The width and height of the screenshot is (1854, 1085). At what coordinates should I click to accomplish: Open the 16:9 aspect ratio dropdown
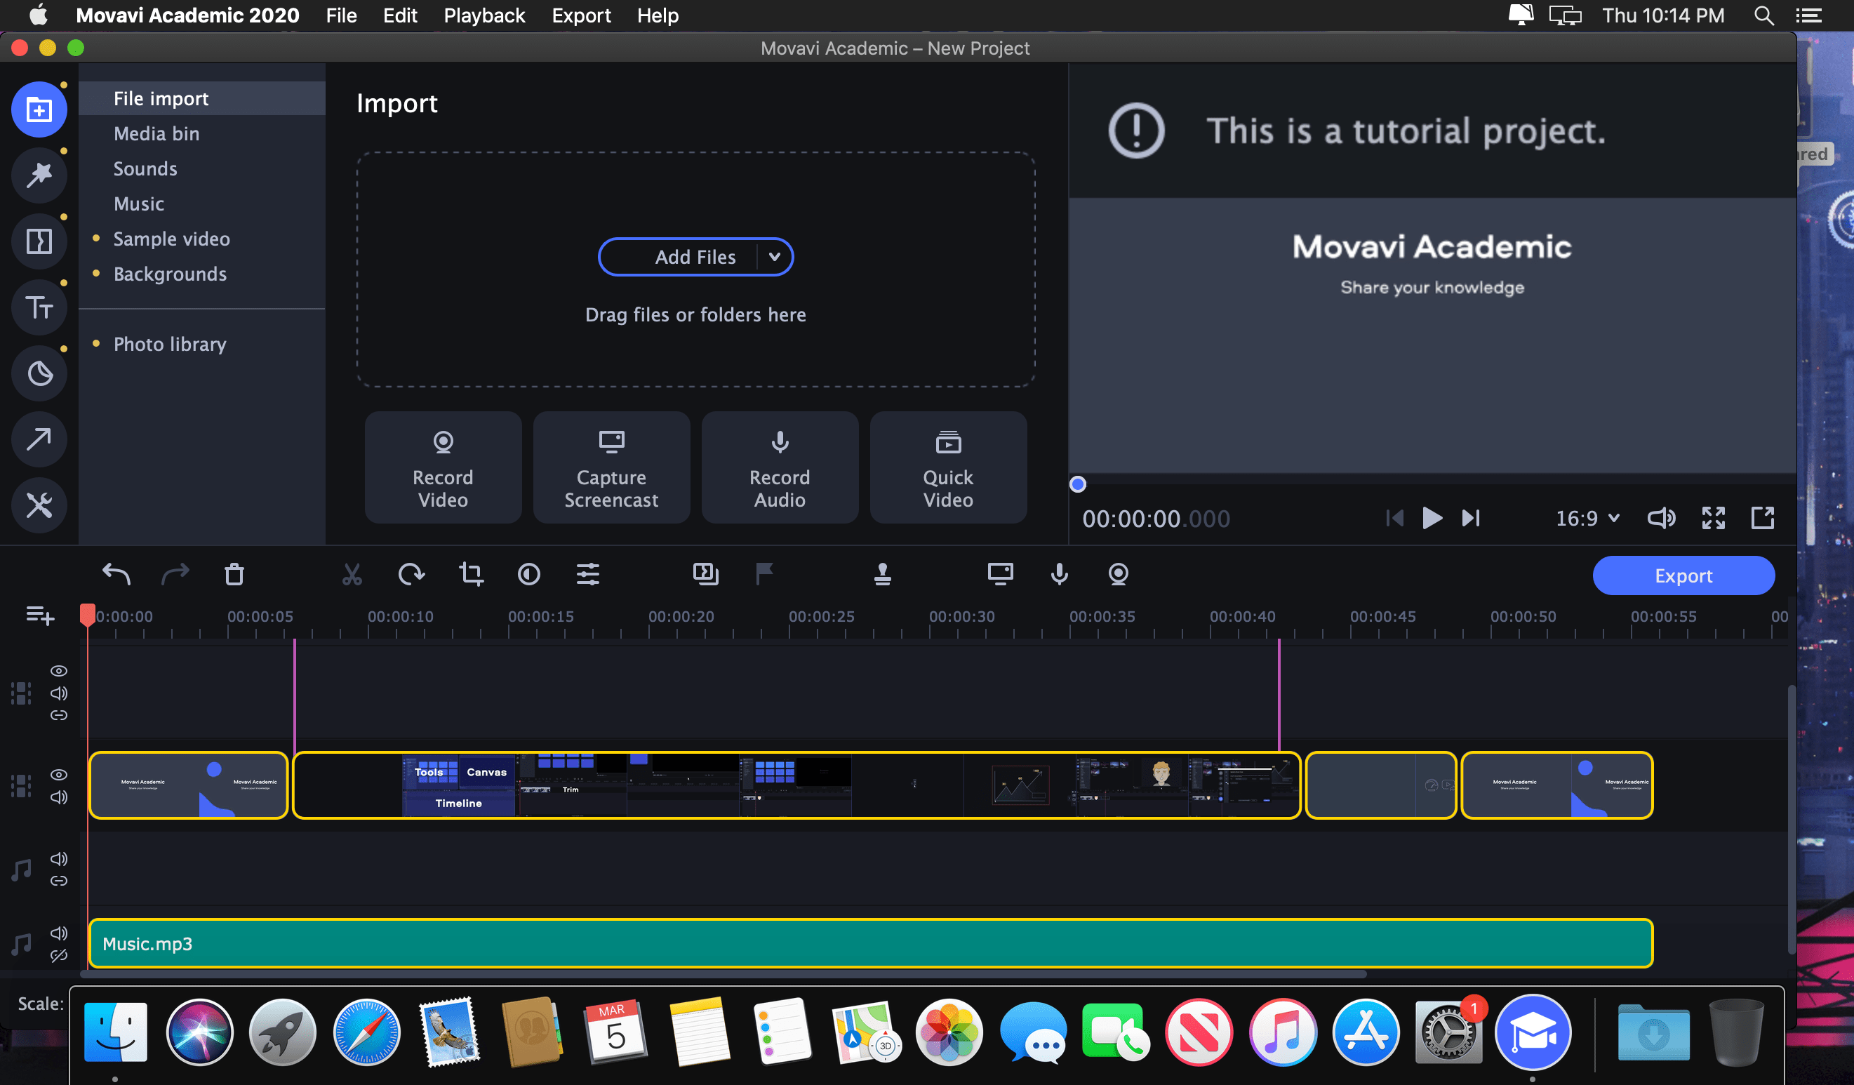(x=1587, y=518)
